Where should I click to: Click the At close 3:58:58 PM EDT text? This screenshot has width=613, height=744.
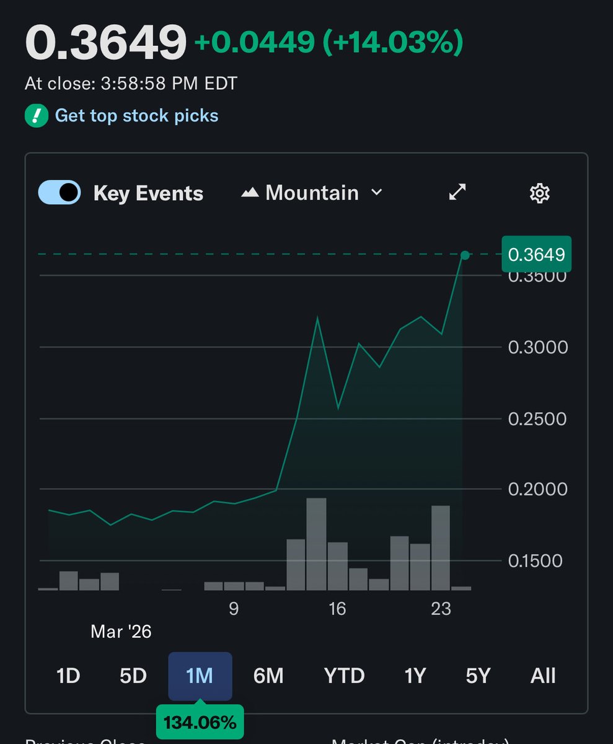click(x=131, y=84)
